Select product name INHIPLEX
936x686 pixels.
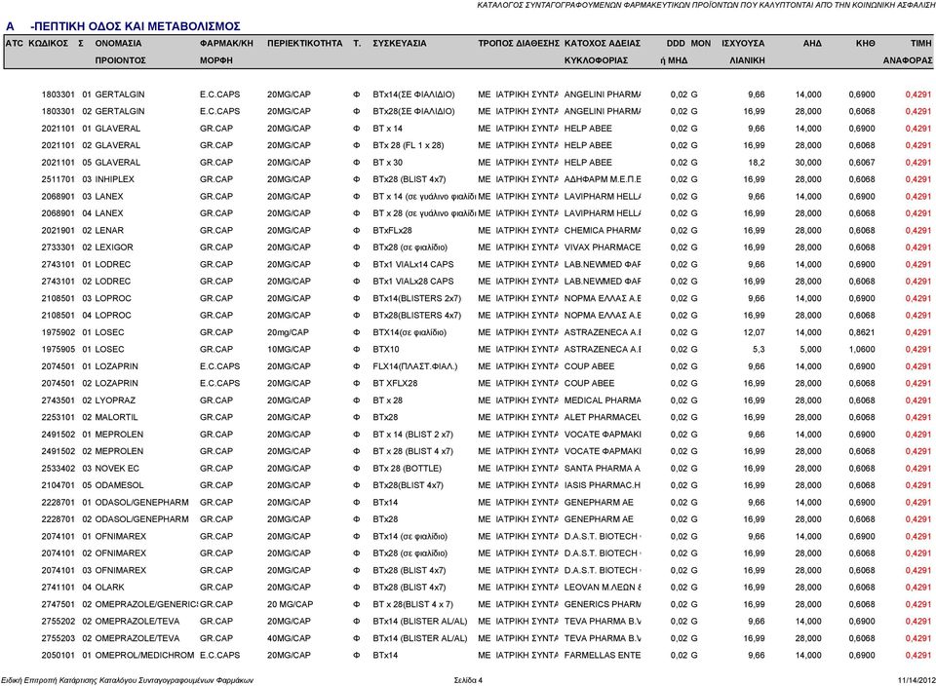[x=115, y=179]
